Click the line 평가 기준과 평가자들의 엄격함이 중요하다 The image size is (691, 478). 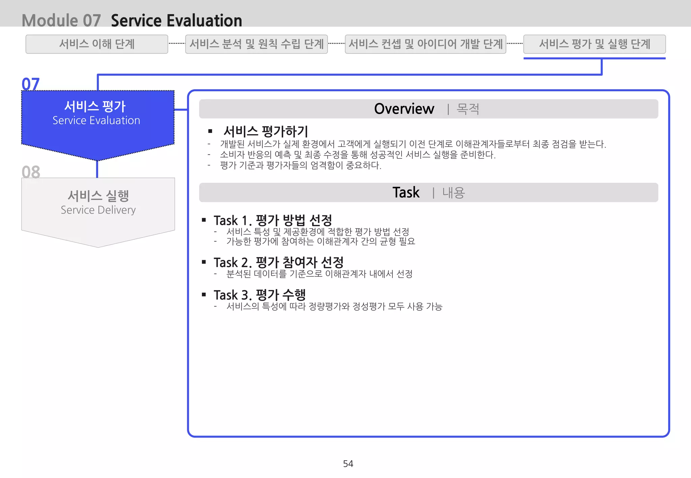click(x=301, y=166)
